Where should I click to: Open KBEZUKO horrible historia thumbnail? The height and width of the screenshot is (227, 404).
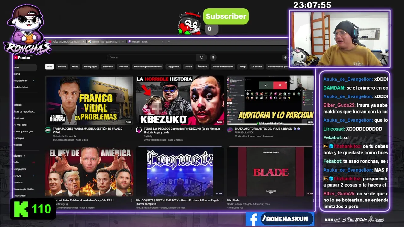[180, 100]
